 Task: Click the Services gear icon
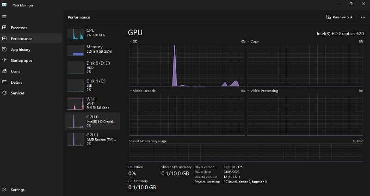(x=4, y=93)
